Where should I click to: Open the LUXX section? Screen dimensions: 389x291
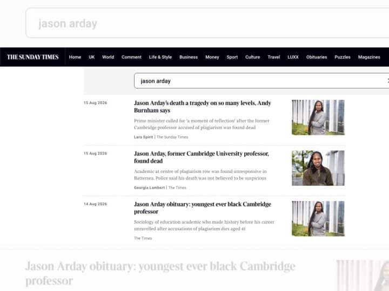(293, 57)
